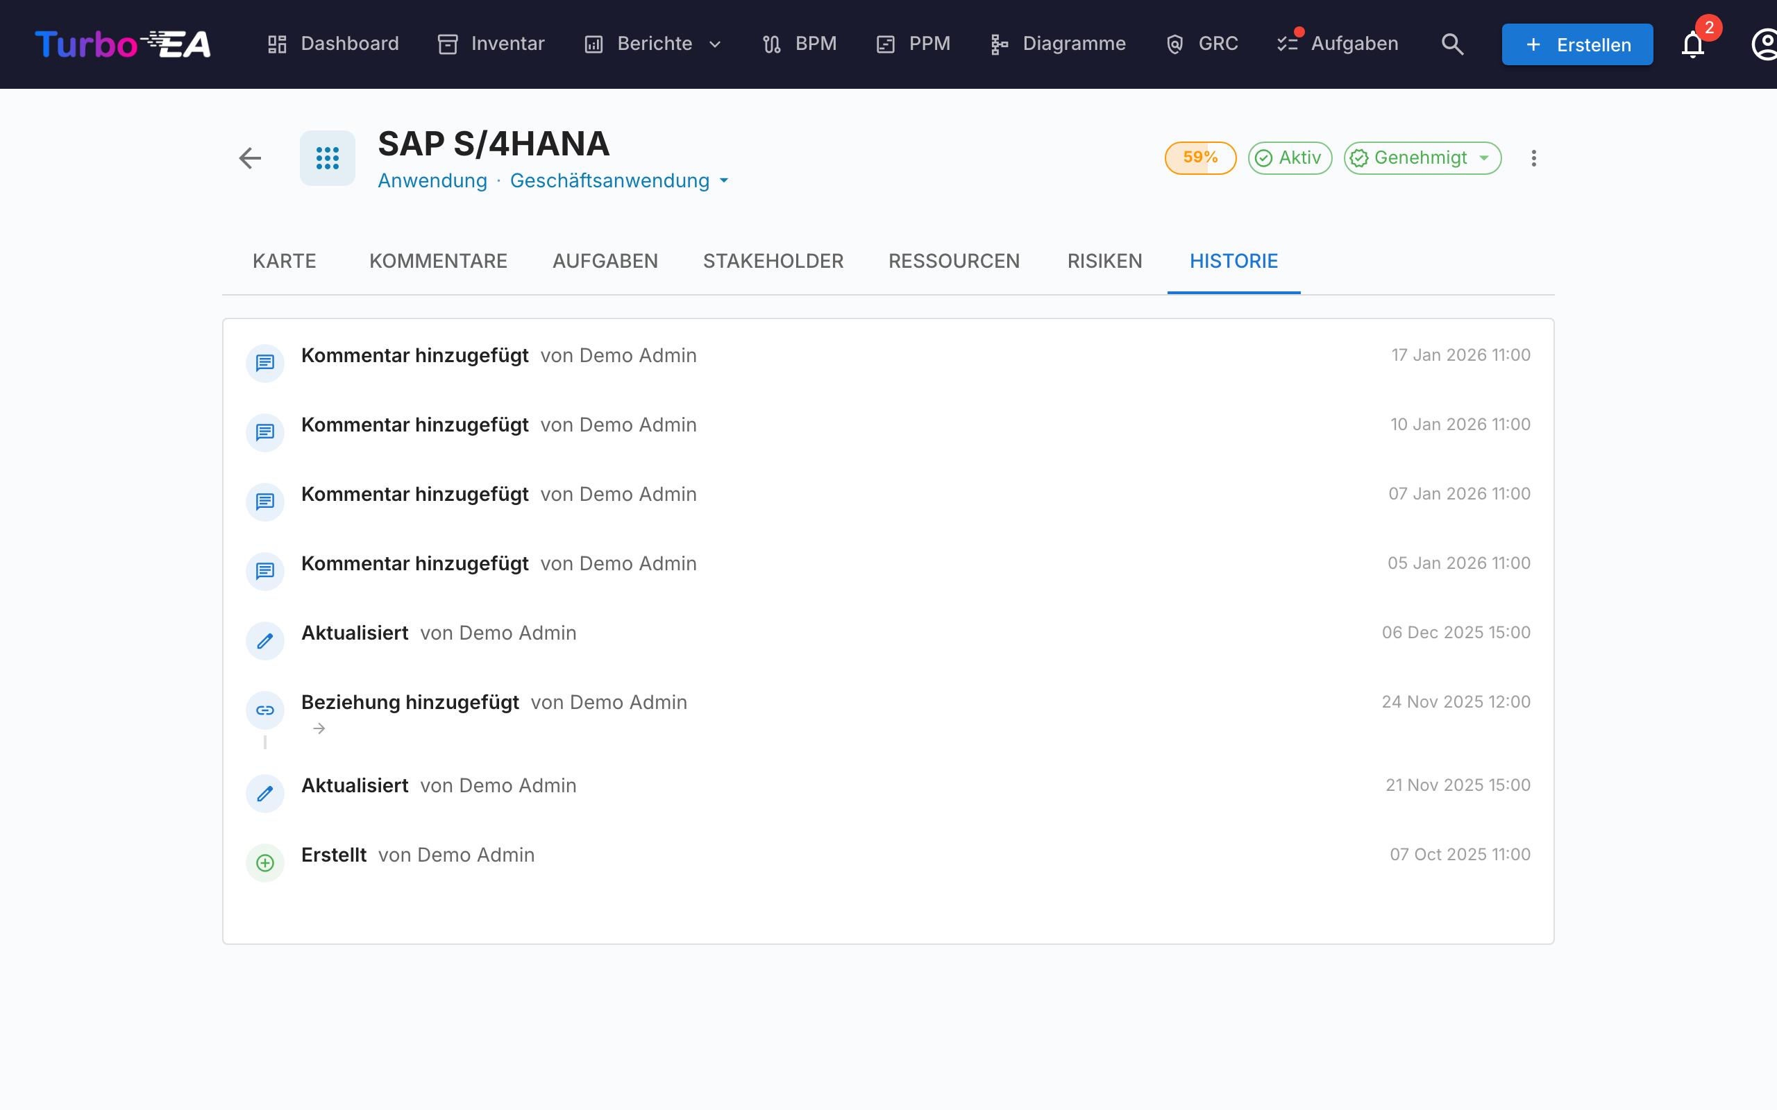
Task: Open Dashboard from the top navigation
Action: (333, 44)
